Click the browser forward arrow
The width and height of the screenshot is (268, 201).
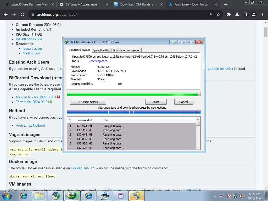tap(14, 15)
